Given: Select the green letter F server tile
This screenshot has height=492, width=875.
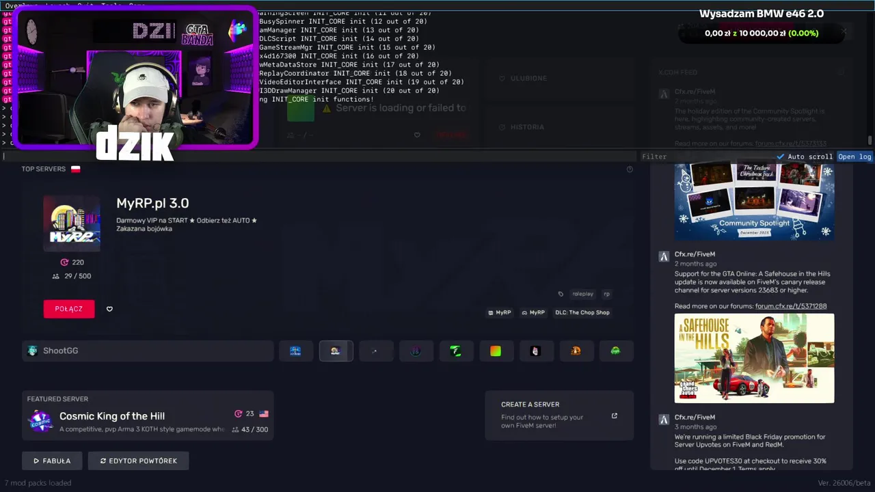Looking at the screenshot, I should click(456, 351).
